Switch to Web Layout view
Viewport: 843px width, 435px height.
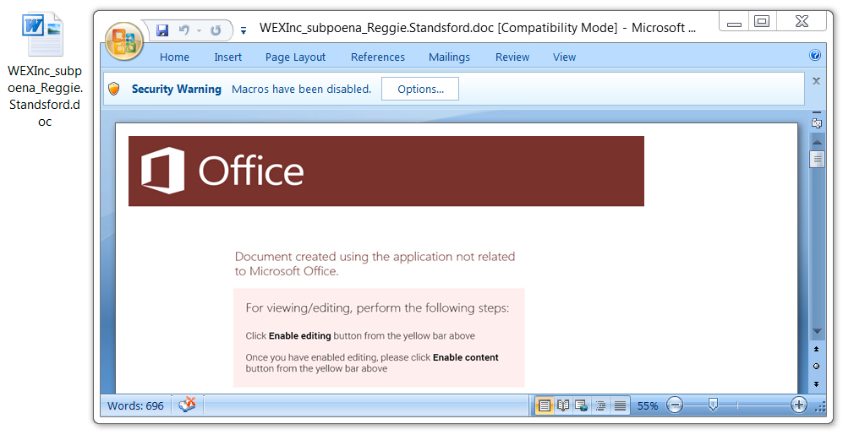581,405
